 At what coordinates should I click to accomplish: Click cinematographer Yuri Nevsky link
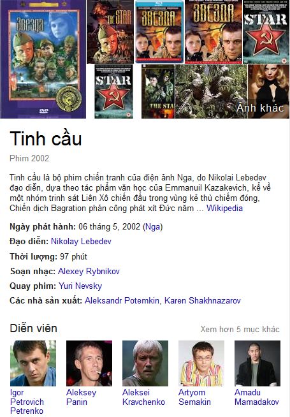(x=80, y=286)
